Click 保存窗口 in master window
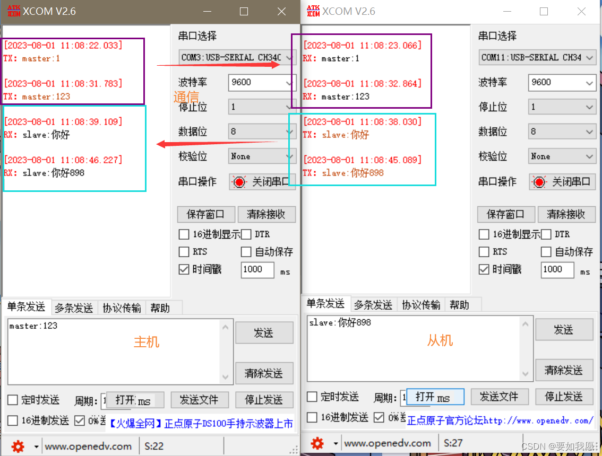The height and width of the screenshot is (456, 602). [x=206, y=214]
